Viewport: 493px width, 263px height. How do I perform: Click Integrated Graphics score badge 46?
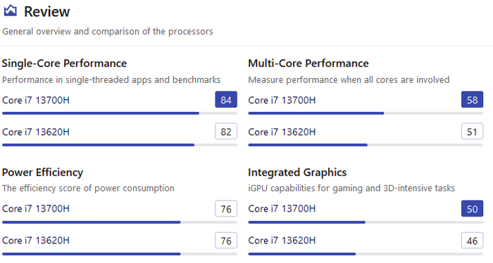tap(473, 240)
